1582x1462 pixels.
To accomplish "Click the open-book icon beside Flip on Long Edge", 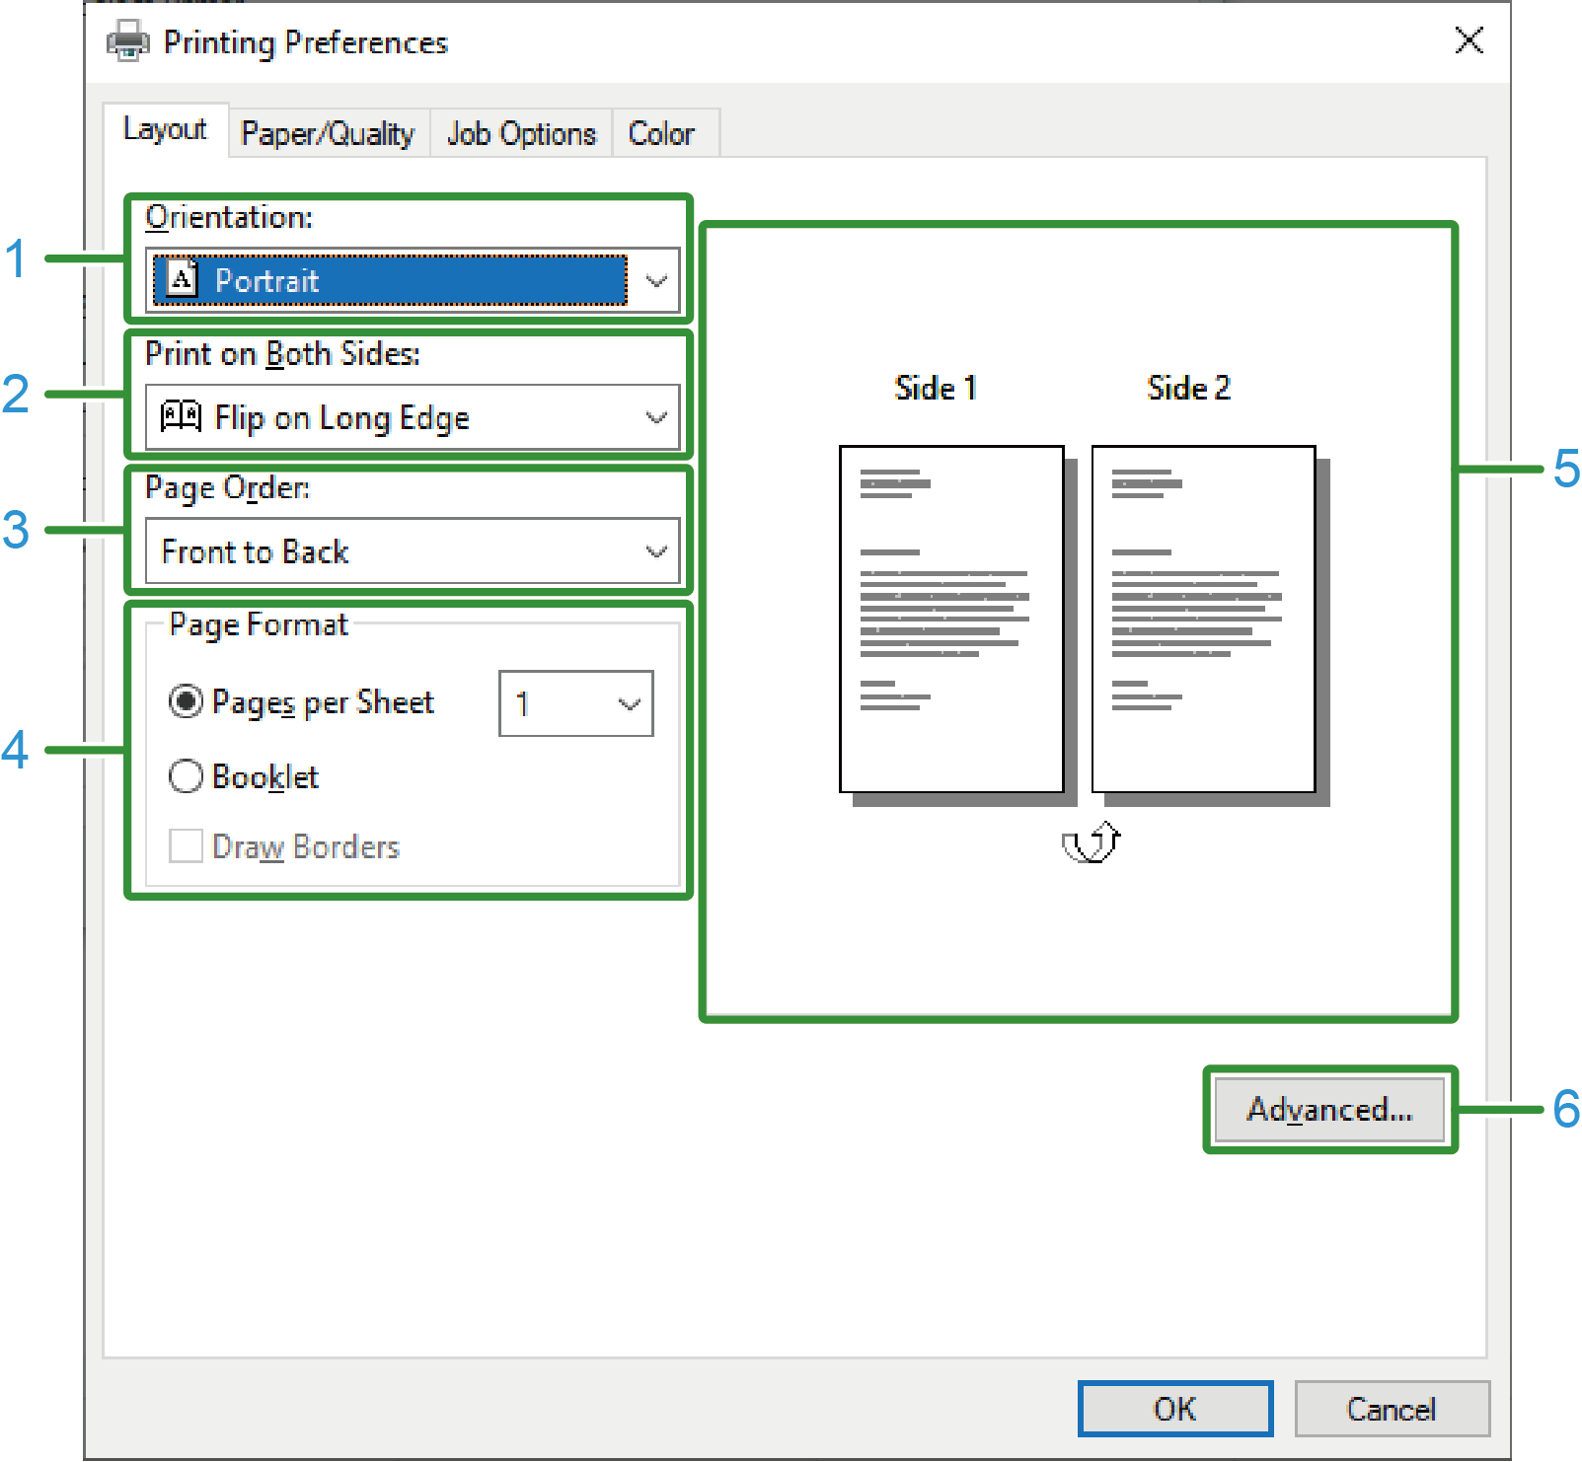I will coord(181,416).
